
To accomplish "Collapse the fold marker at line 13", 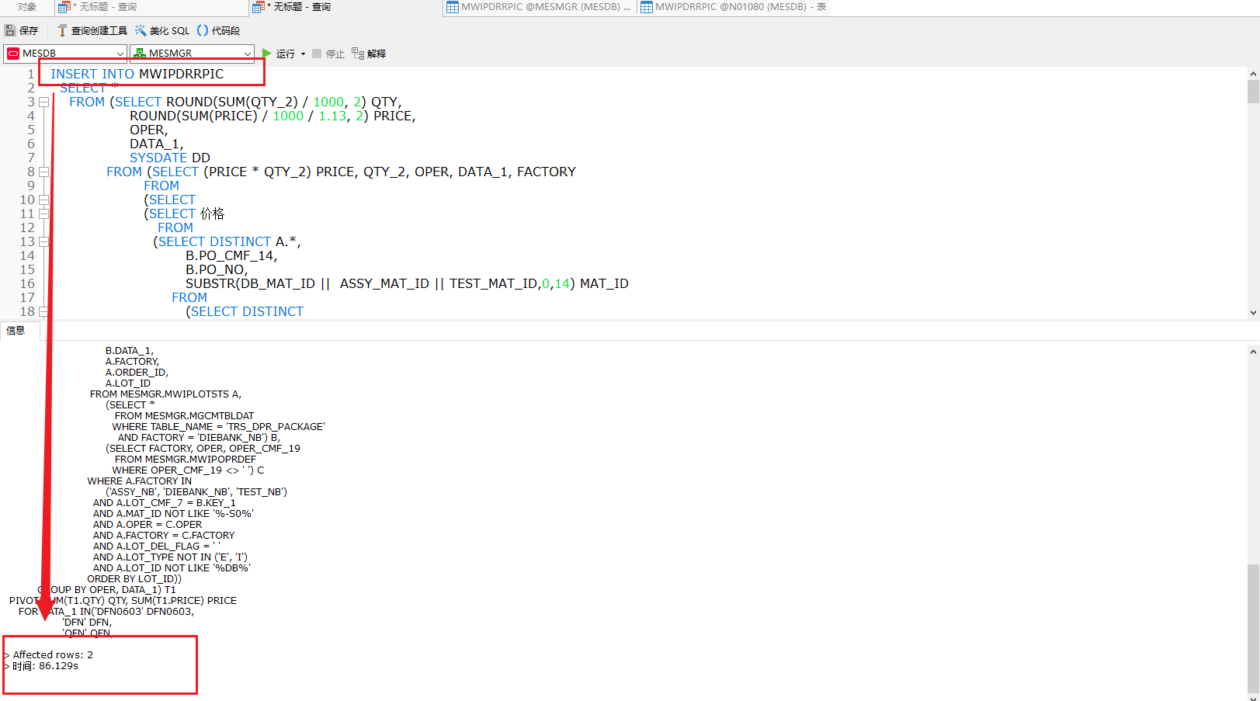I will click(43, 241).
